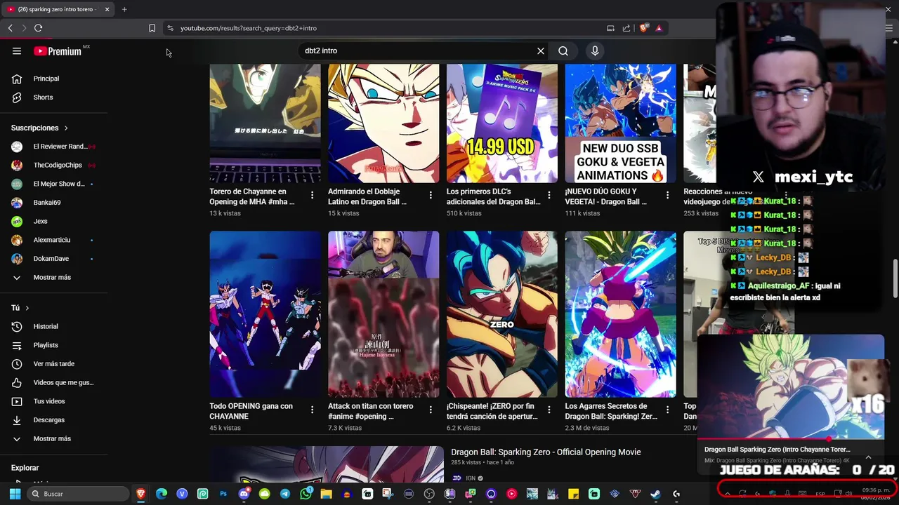Open Photoshop from the taskbar
The width and height of the screenshot is (899, 505).
tap(223, 494)
